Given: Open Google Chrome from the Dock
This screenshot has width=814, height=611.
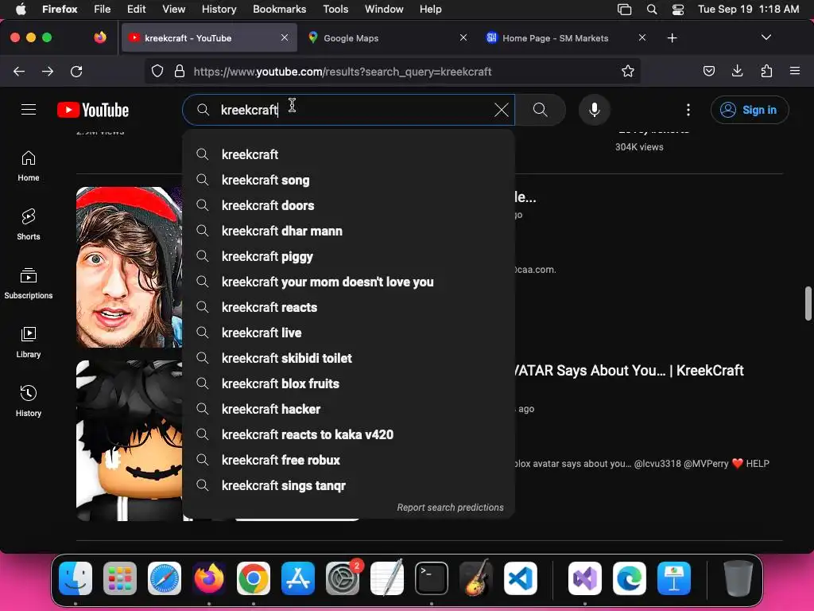Looking at the screenshot, I should [x=254, y=578].
